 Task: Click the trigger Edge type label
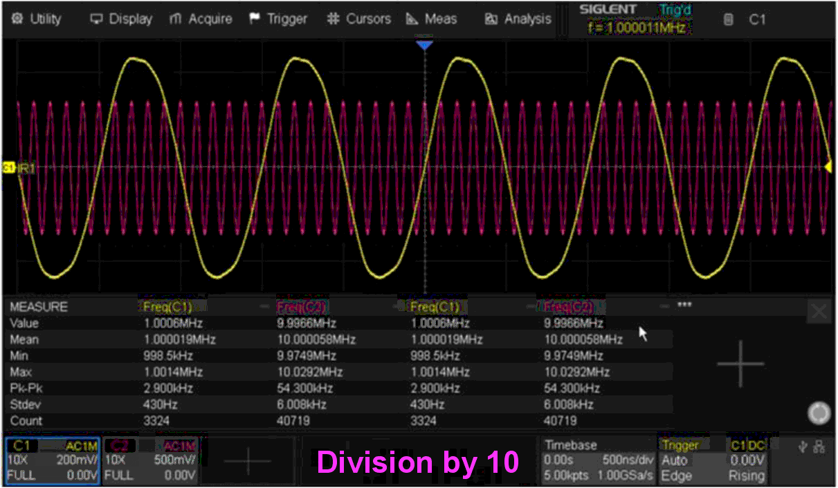click(675, 476)
